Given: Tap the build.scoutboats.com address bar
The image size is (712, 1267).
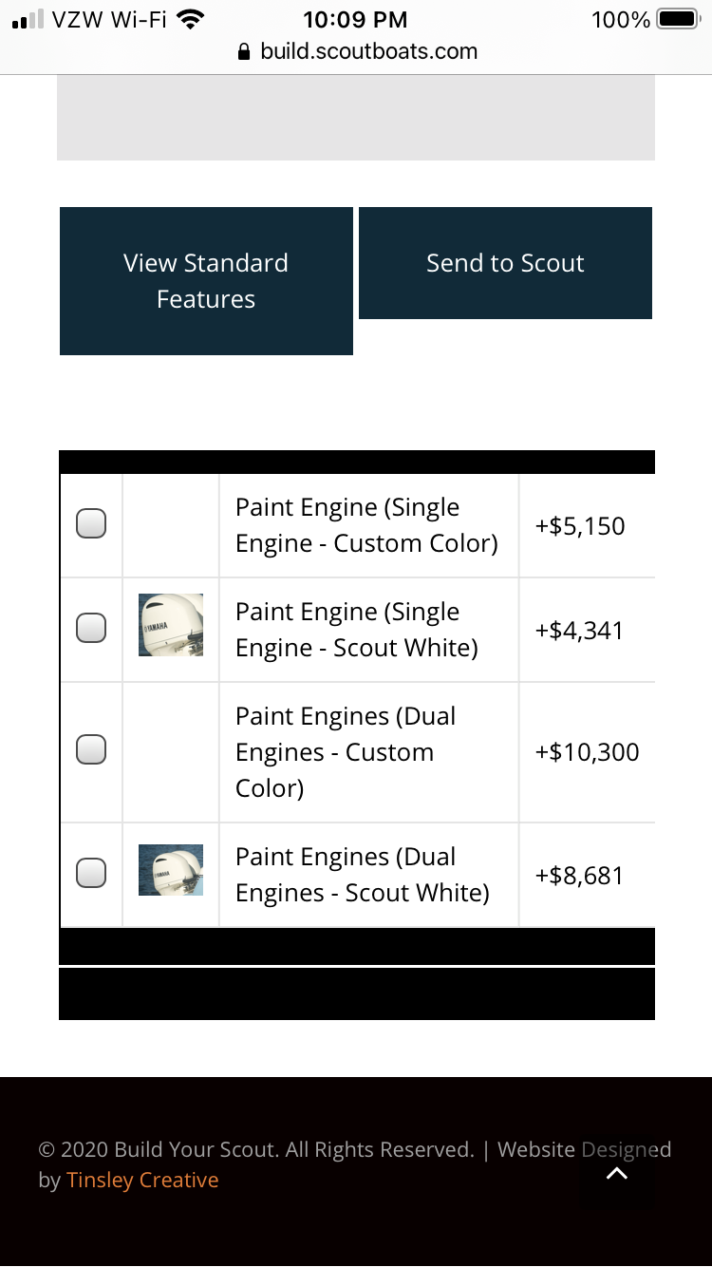Looking at the screenshot, I should point(357,51).
